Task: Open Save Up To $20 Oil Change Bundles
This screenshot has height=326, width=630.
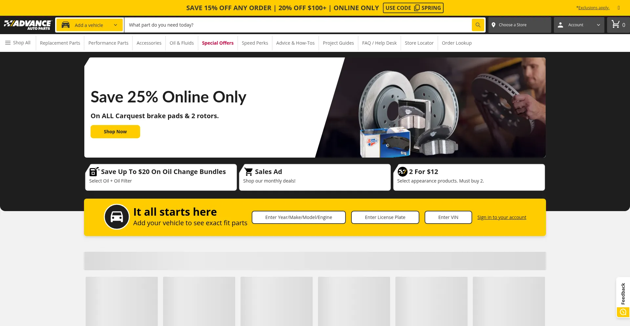Action: point(161,177)
